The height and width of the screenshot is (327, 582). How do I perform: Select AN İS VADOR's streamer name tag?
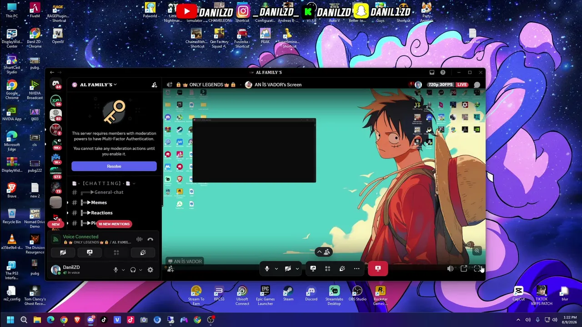point(185,261)
